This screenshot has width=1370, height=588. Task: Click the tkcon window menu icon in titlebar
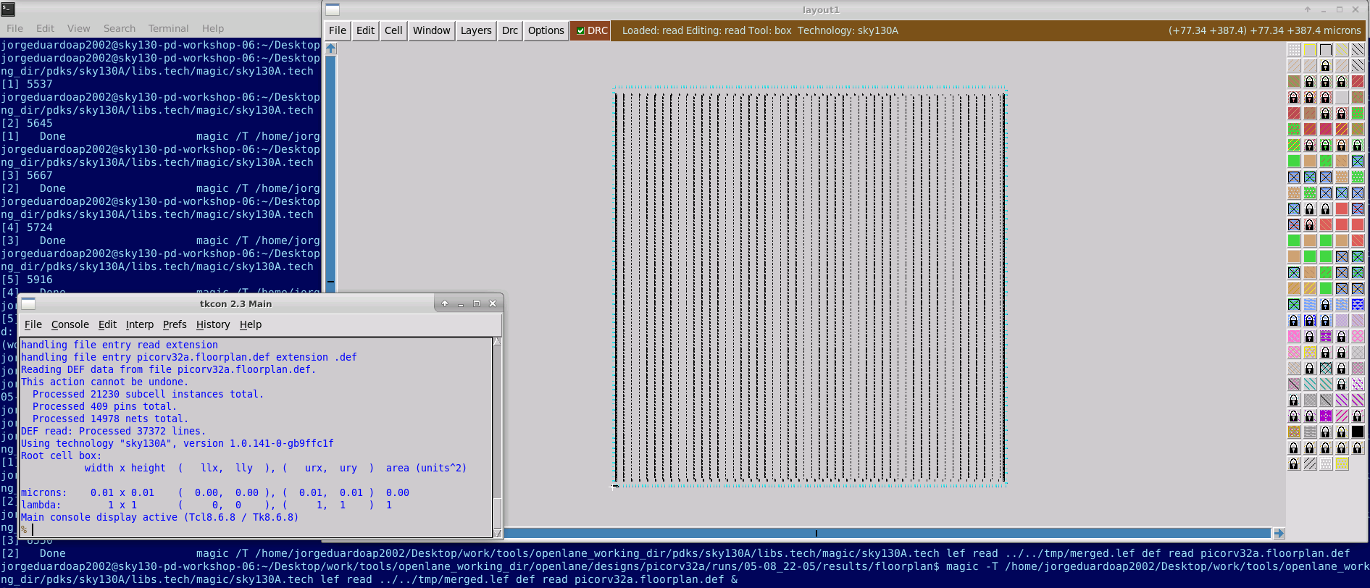(28, 303)
